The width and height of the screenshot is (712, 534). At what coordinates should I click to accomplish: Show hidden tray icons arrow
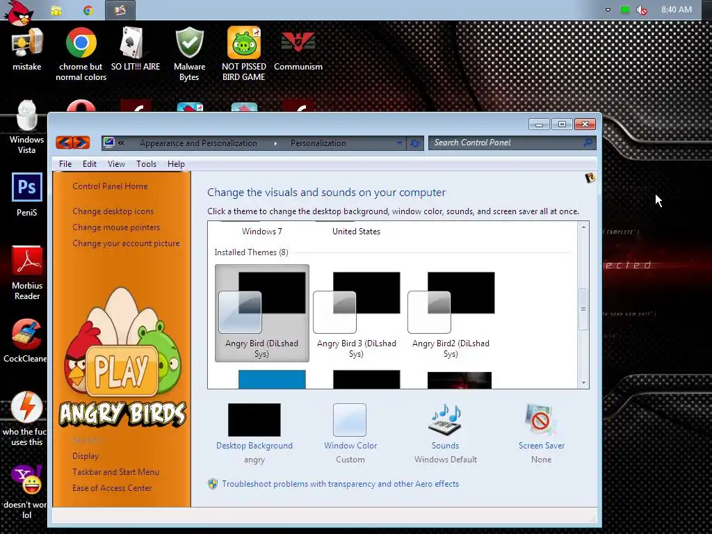(608, 10)
